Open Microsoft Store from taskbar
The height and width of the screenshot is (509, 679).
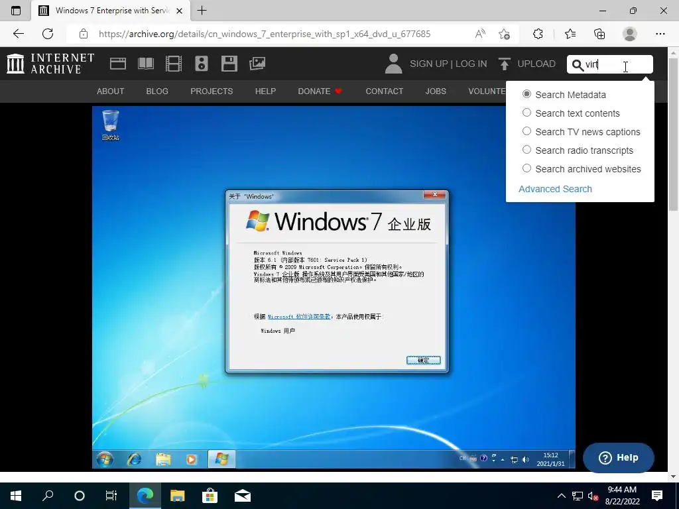210,496
